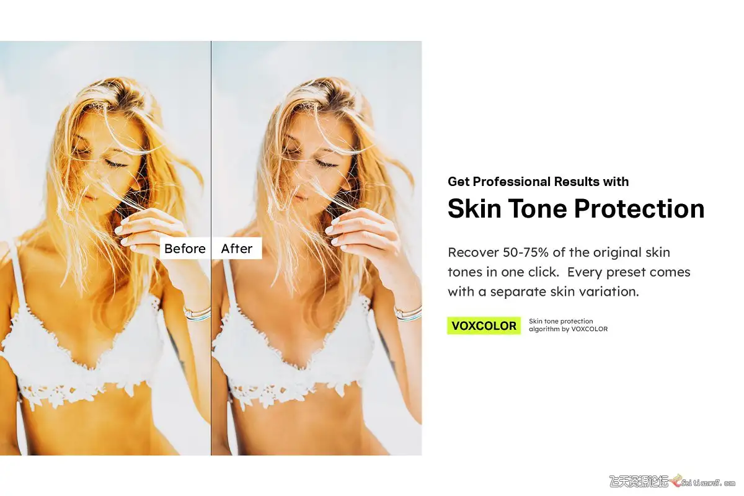This screenshot has width=744, height=496.
Task: Click the bracelet in the Before photo
Action: click(197, 313)
